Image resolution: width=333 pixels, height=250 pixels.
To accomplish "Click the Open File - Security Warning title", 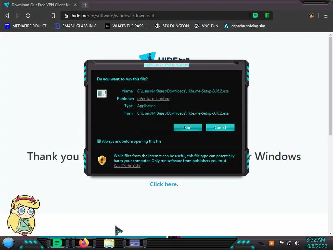I will click(166, 65).
